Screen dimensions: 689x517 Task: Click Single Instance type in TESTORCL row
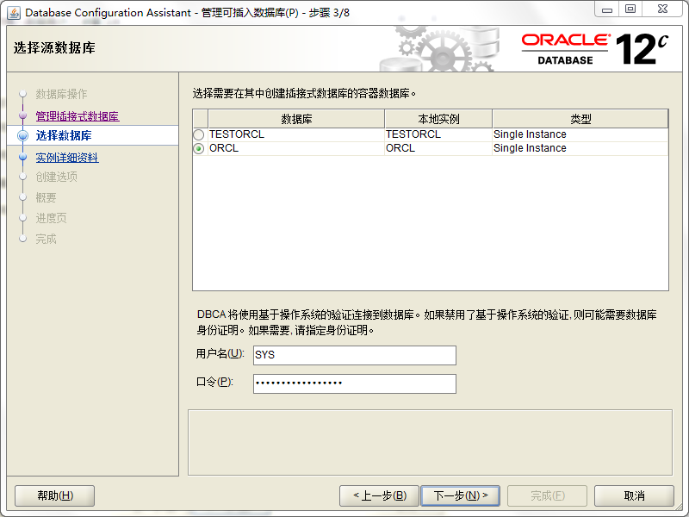(x=580, y=134)
